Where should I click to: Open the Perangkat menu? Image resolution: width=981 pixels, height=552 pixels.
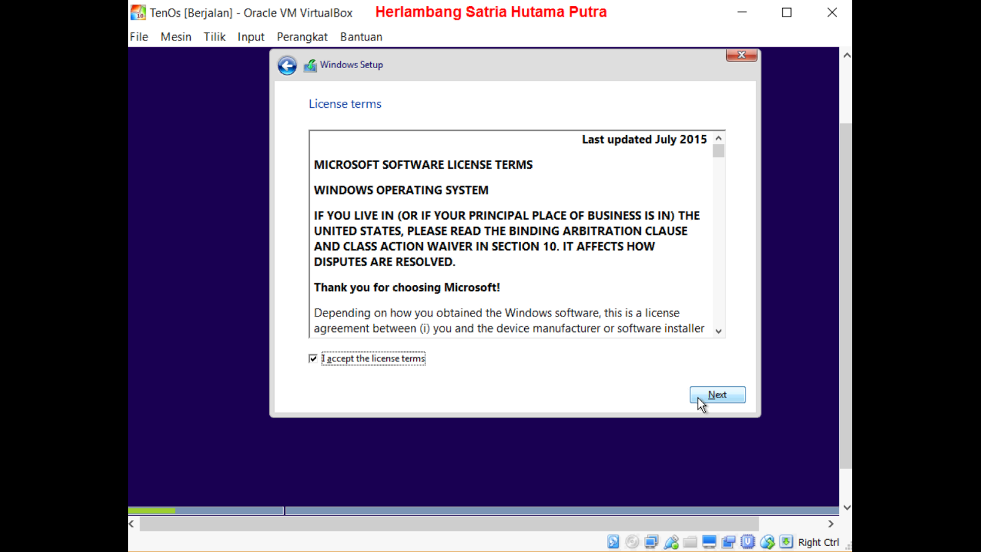[302, 37]
